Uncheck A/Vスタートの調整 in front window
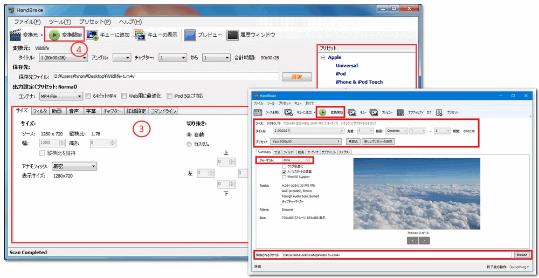 (284, 171)
